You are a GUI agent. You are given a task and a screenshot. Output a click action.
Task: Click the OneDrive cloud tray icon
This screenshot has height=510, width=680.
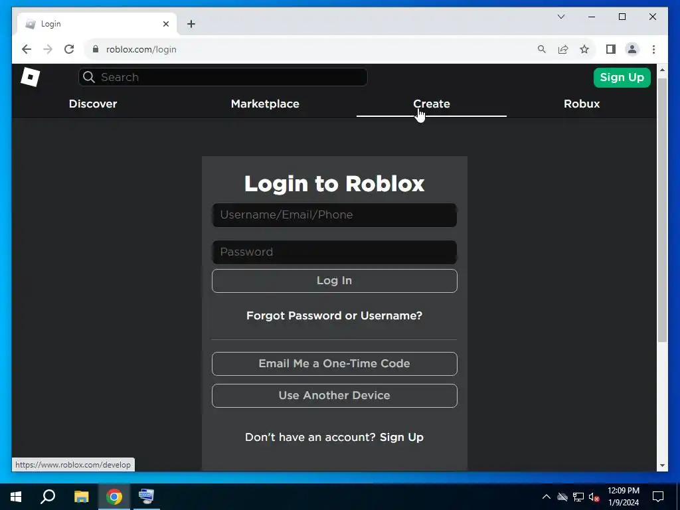(562, 497)
